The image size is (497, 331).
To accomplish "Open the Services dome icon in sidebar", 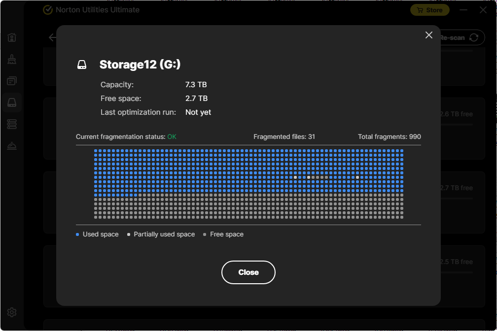I will (x=12, y=145).
